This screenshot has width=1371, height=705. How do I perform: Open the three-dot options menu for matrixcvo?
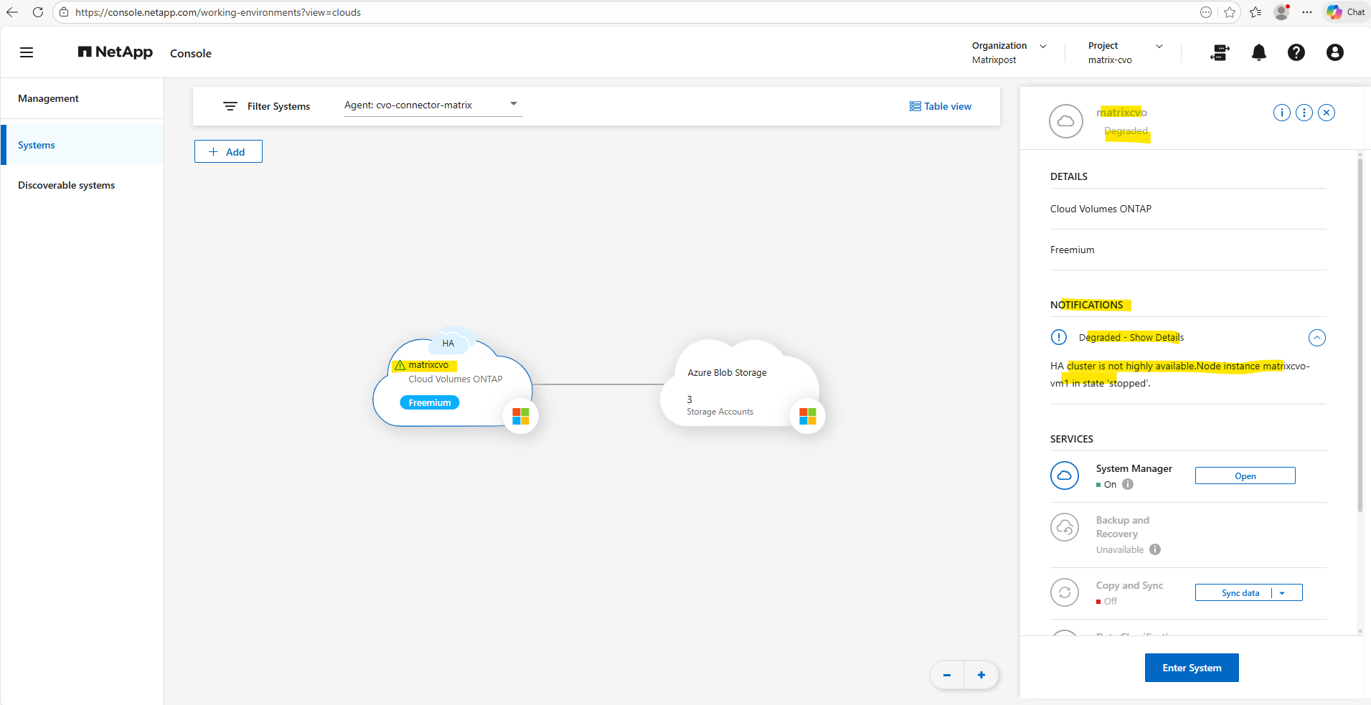pos(1304,113)
